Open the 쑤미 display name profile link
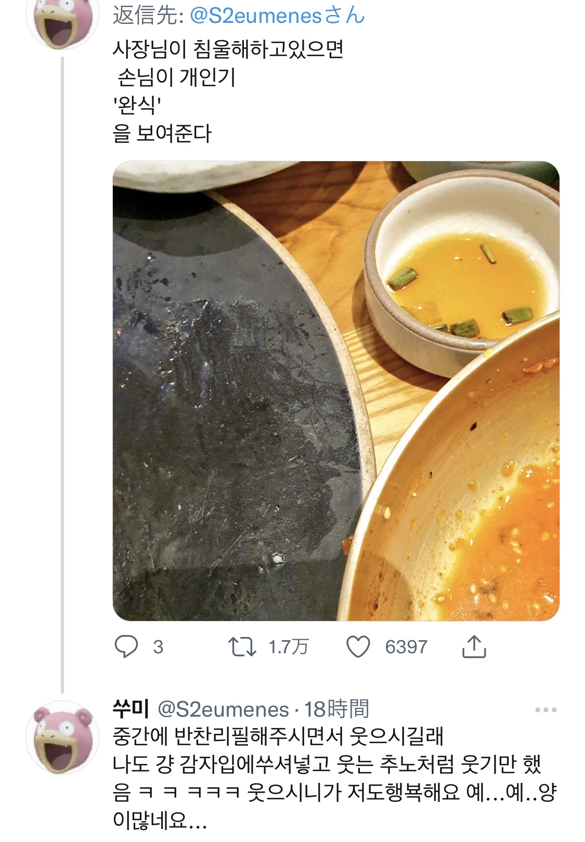This screenshot has width=585, height=842. [x=131, y=708]
